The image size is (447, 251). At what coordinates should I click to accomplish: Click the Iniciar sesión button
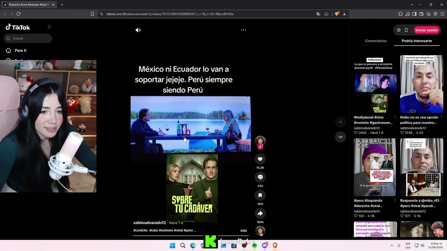426,30
